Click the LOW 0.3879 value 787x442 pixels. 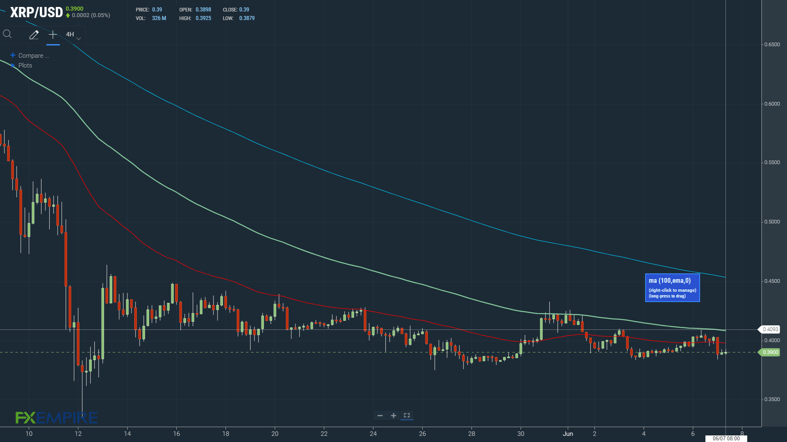pyautogui.click(x=247, y=18)
